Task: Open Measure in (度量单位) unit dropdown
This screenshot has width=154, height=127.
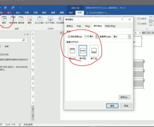Action: pos(129,37)
